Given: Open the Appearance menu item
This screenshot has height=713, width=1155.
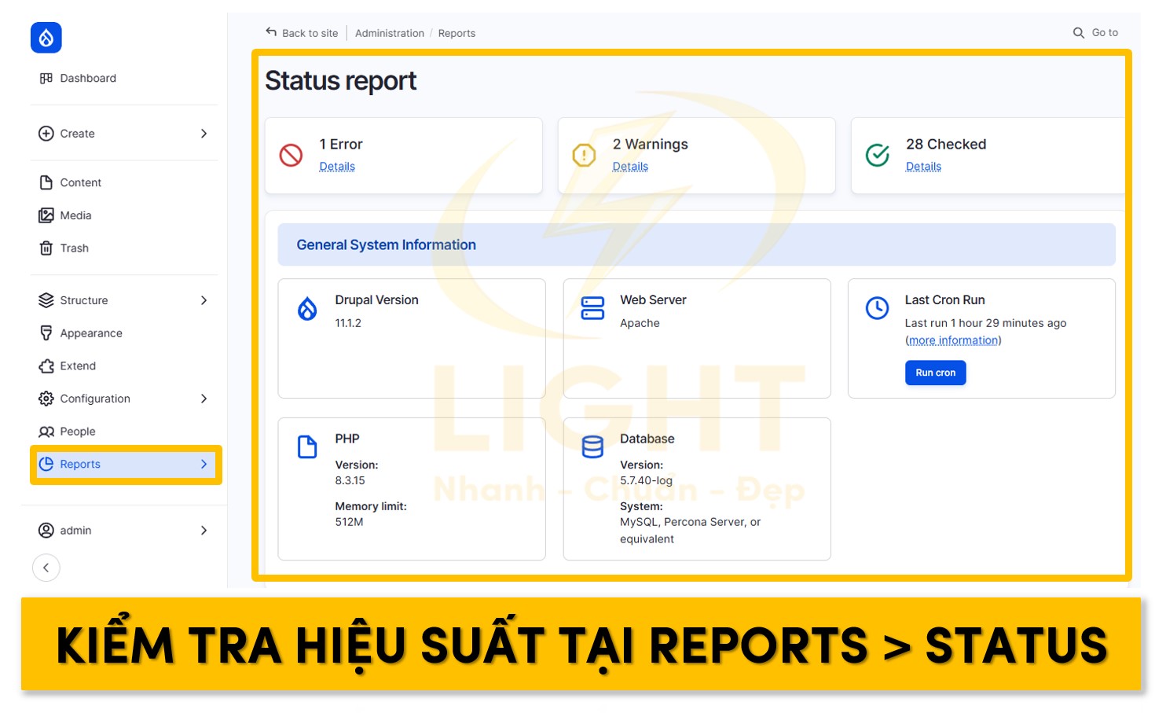Looking at the screenshot, I should (x=91, y=333).
